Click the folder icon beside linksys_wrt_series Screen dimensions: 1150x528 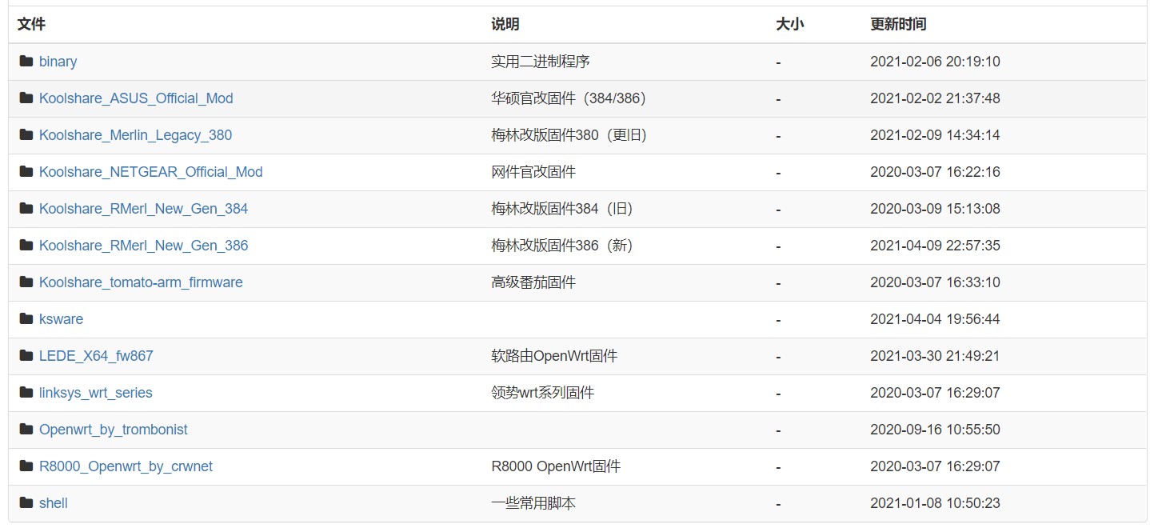pos(26,393)
